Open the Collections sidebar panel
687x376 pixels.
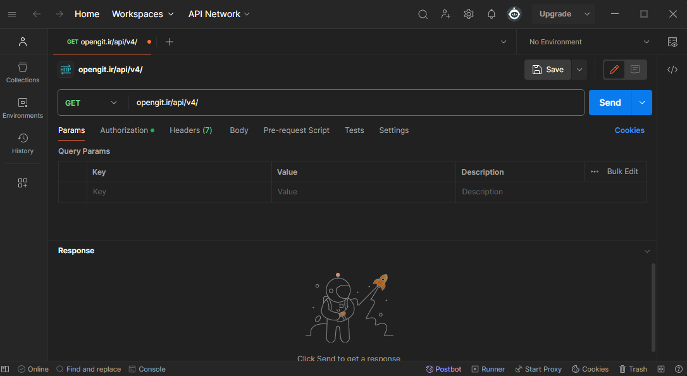[23, 72]
